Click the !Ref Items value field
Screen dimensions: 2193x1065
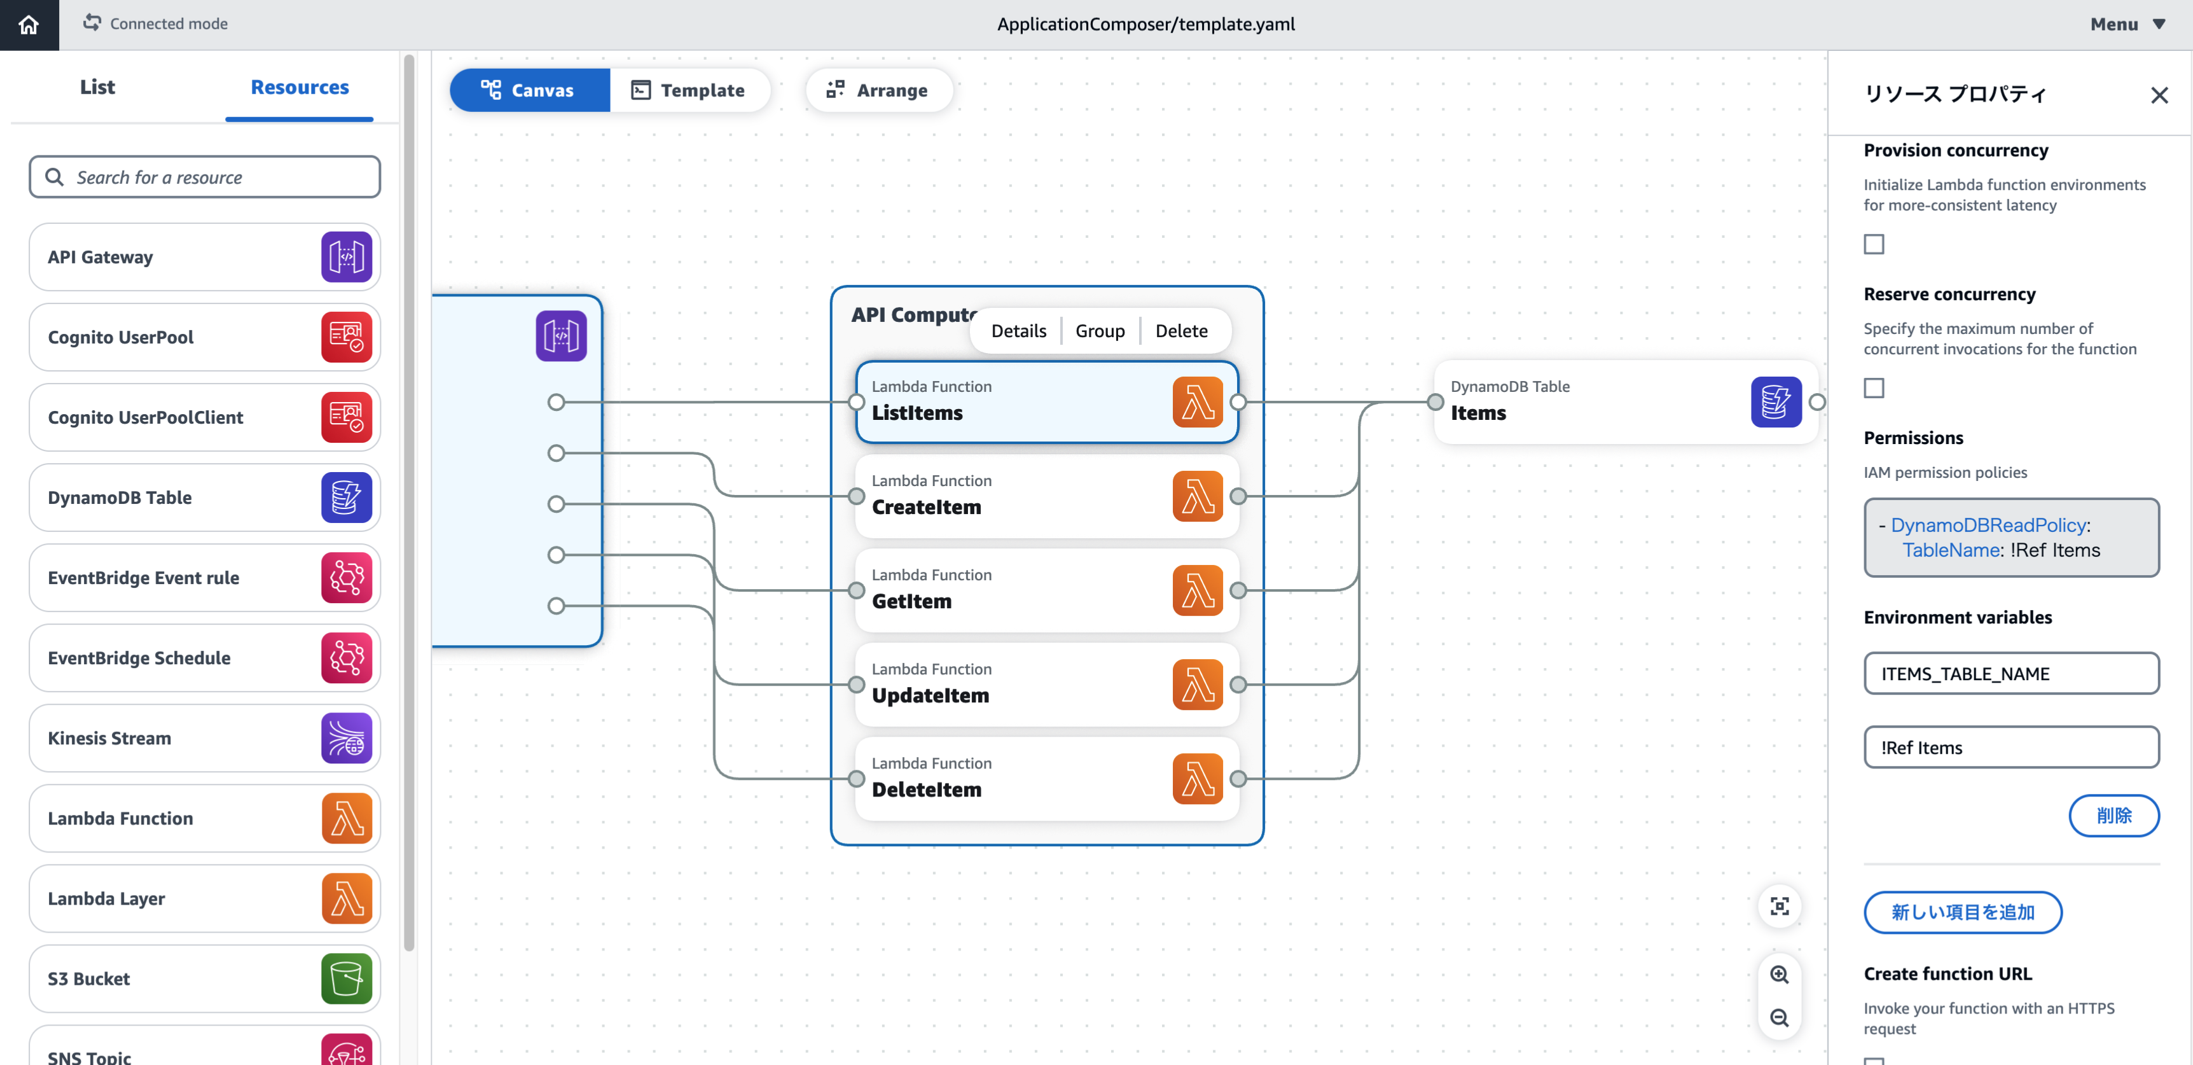point(2011,748)
